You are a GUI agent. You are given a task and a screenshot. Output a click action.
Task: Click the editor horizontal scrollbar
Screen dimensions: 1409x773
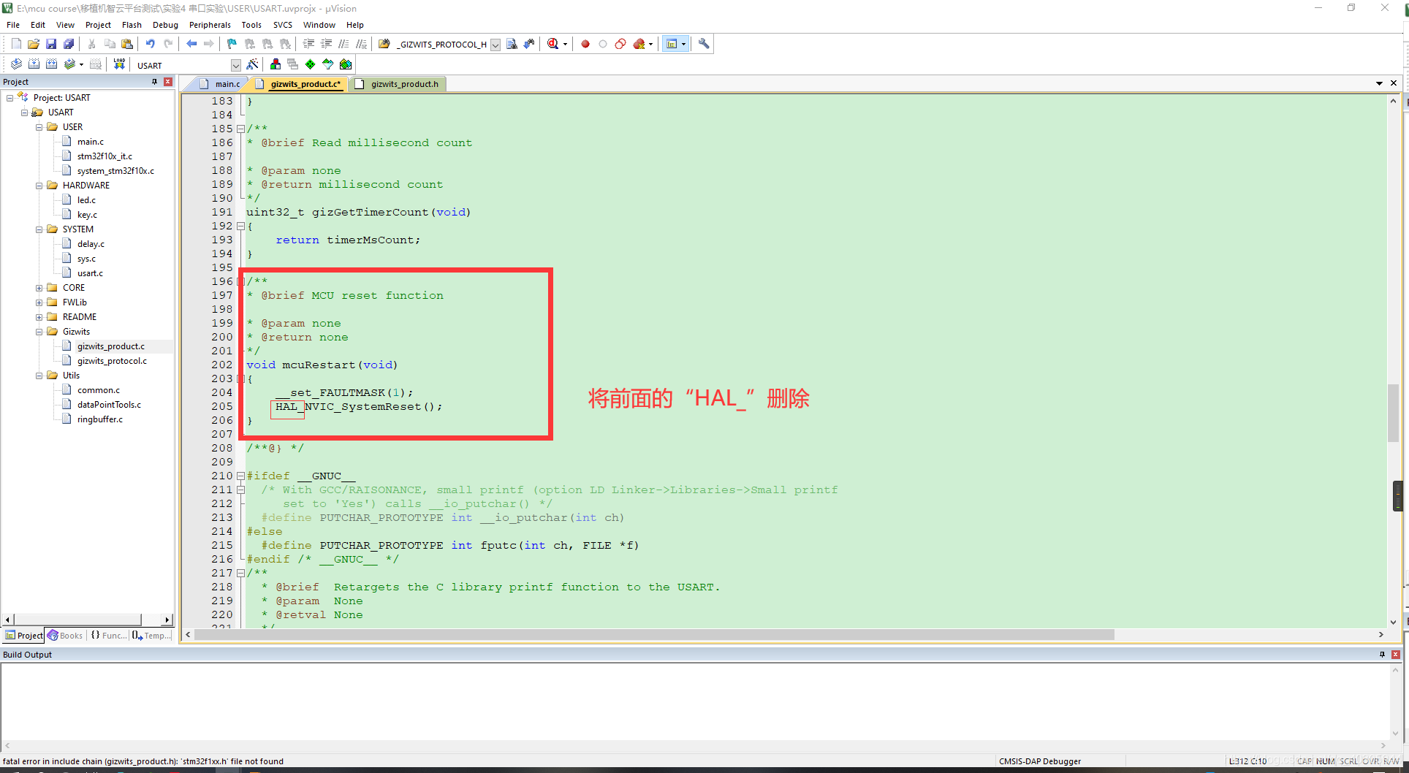(x=654, y=635)
